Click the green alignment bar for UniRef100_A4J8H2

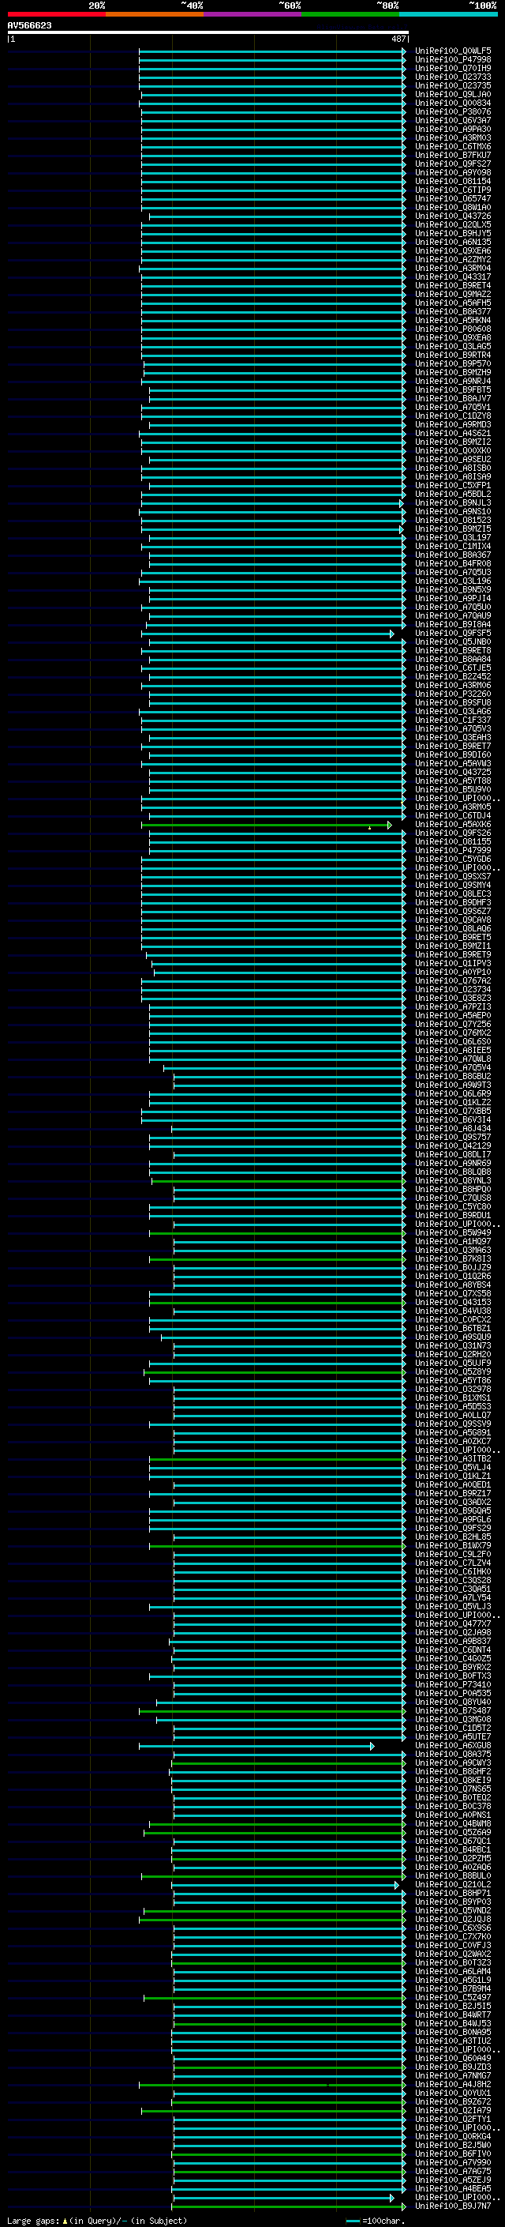pos(272,2086)
